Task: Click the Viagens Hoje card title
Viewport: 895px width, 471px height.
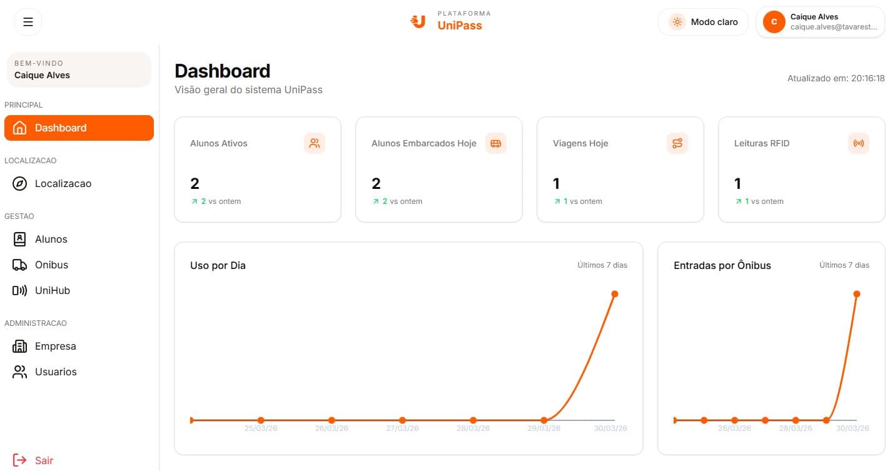Action: [580, 143]
